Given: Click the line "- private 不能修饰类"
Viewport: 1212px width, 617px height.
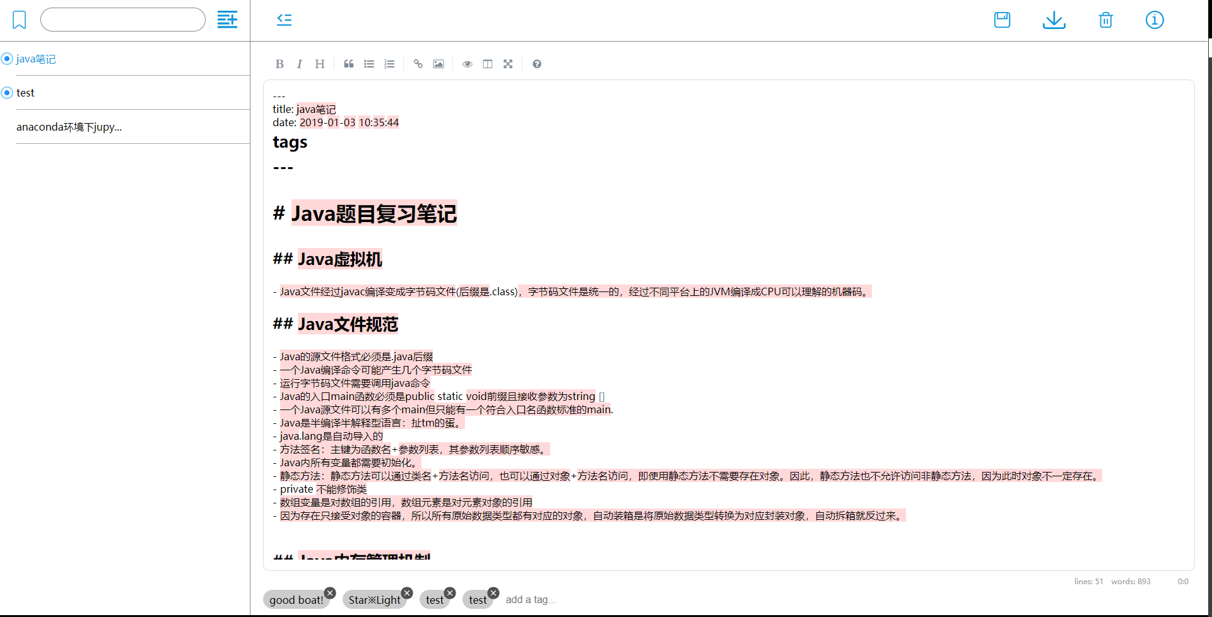Looking at the screenshot, I should pos(320,489).
